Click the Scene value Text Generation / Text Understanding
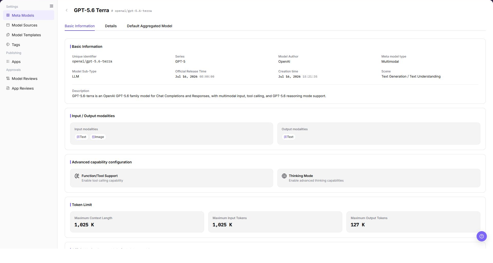 (411, 76)
